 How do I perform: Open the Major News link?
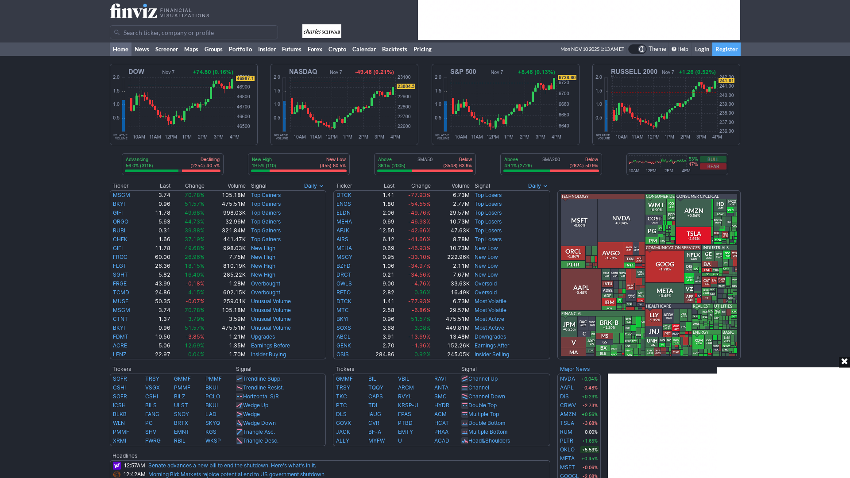[575, 369]
